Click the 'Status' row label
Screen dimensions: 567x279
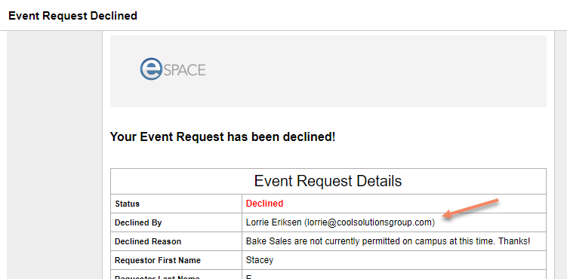tap(128, 204)
